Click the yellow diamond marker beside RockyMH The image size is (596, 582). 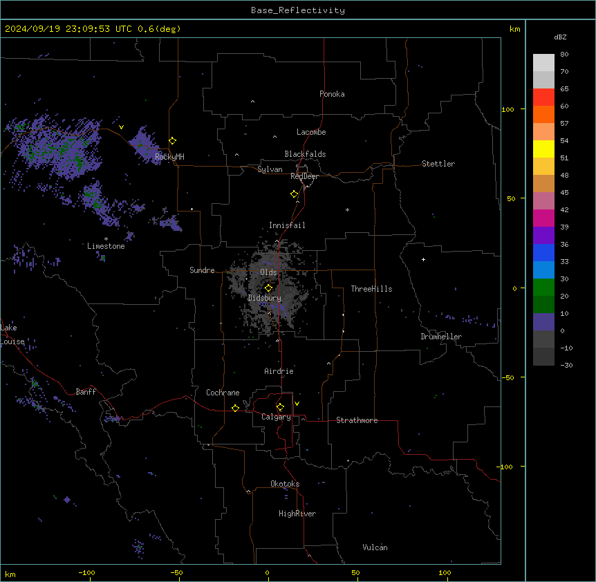(172, 140)
